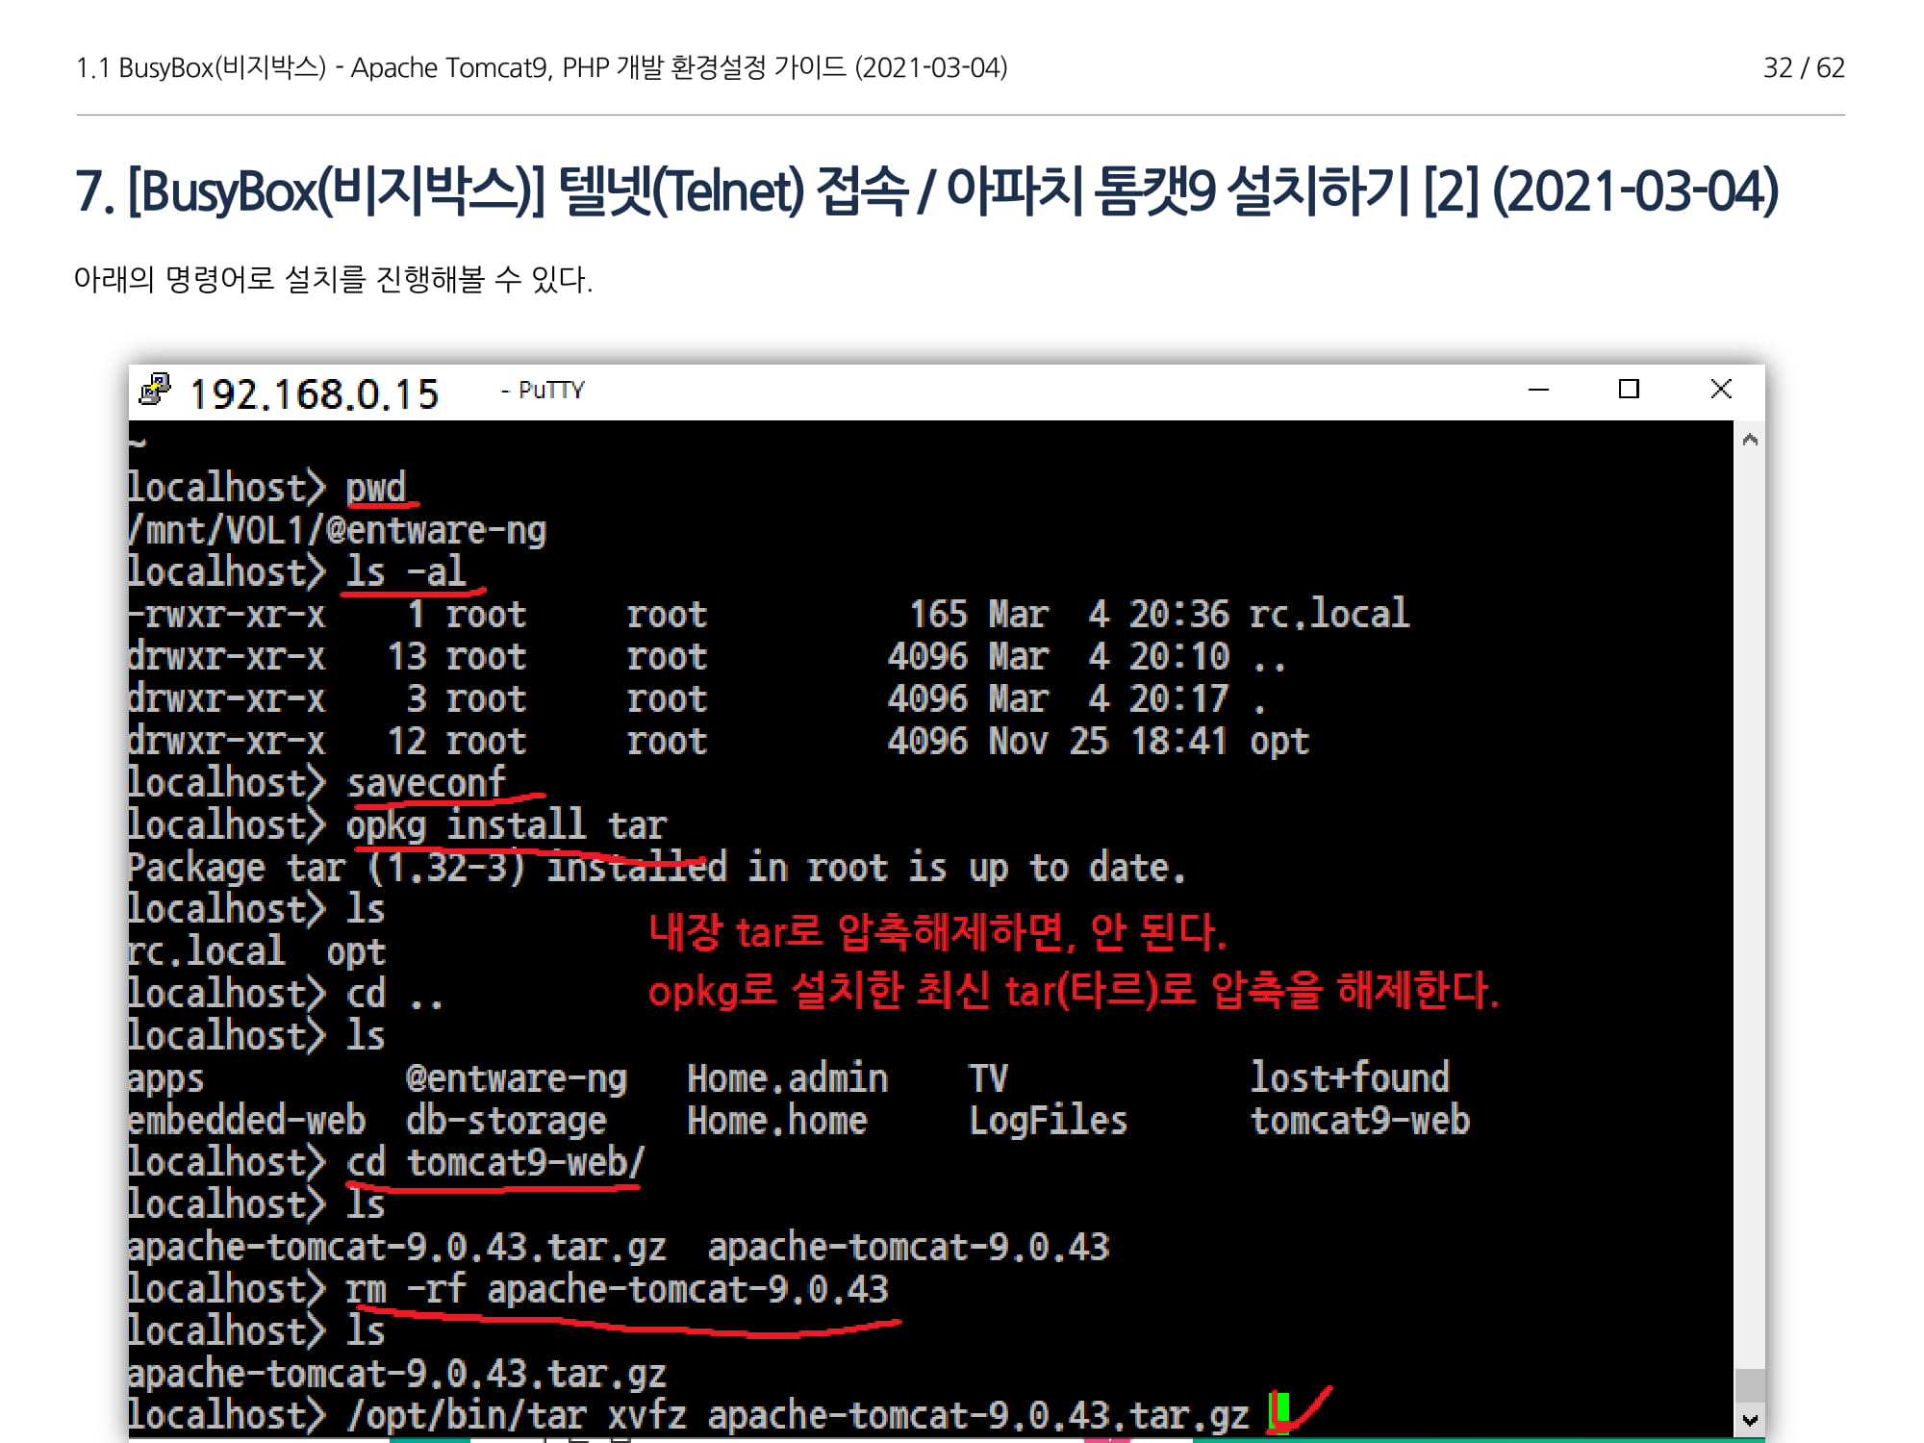
Task: Click the red checkmark annotation near cursor
Action: coord(1310,1406)
